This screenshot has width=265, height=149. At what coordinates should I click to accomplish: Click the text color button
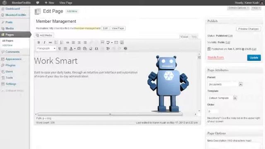tap(71, 48)
